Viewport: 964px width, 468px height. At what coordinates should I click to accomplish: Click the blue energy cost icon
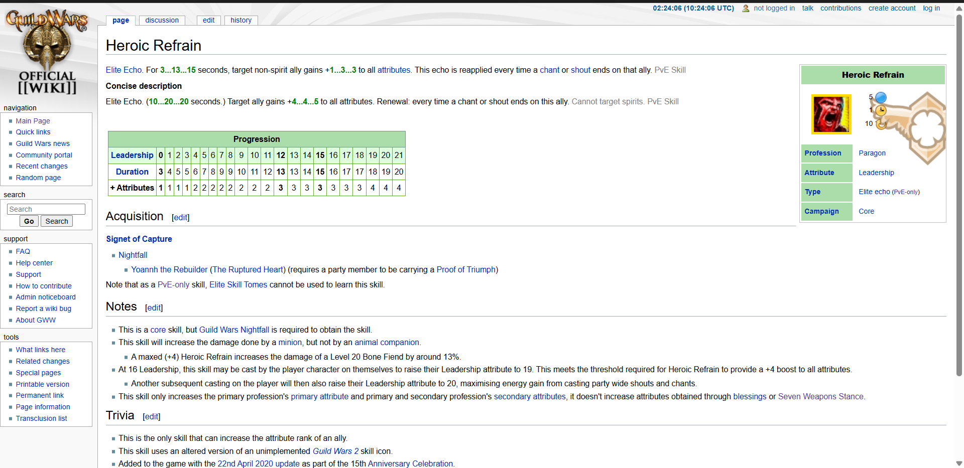[x=881, y=97]
